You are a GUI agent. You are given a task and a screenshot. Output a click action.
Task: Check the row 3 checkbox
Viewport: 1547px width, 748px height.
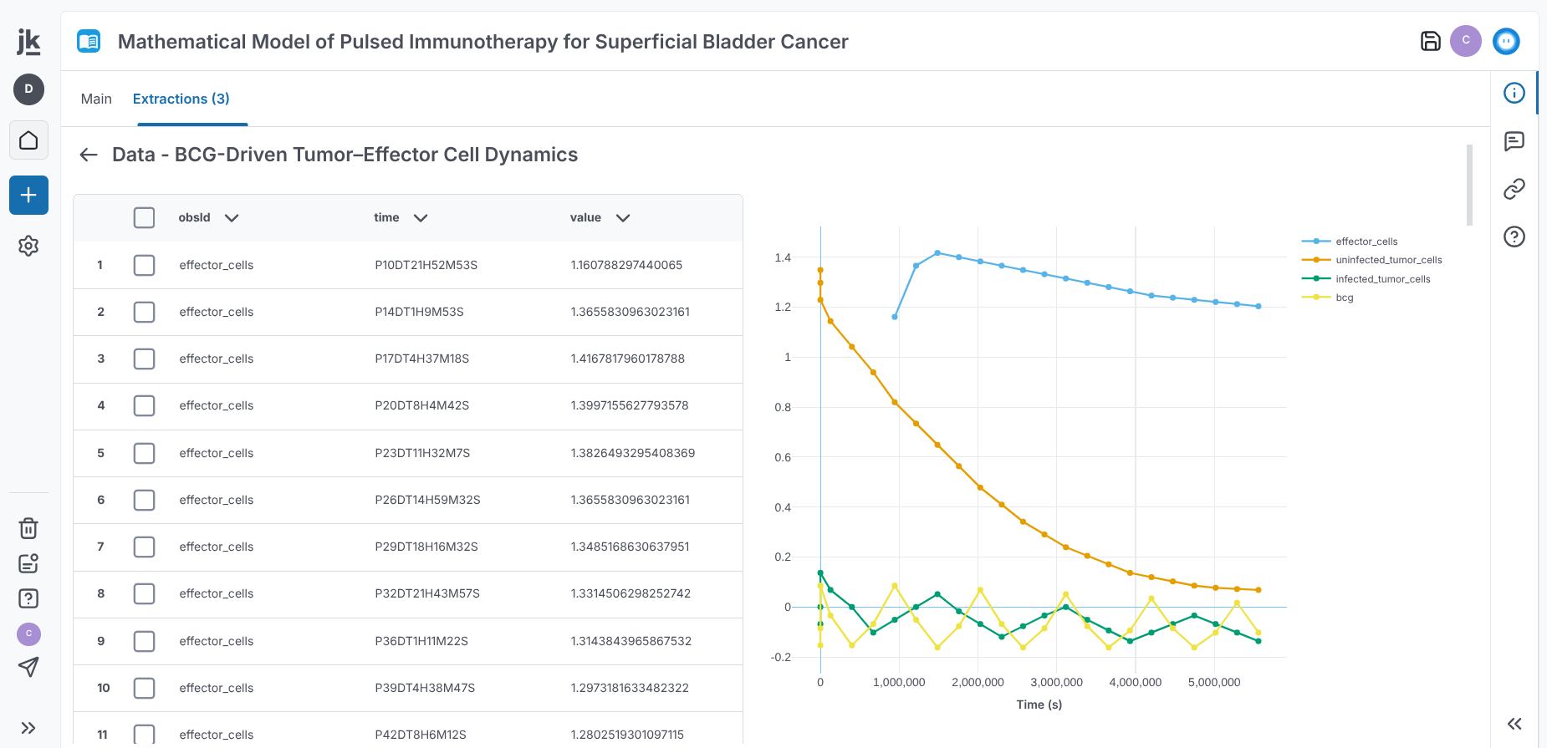pos(145,359)
